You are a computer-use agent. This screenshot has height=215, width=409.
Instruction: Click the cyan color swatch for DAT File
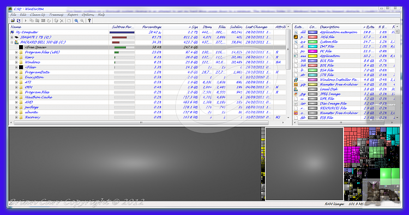click(313, 47)
